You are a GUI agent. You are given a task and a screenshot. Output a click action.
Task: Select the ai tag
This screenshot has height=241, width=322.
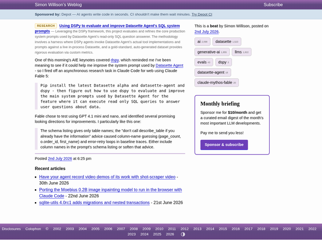202,42
